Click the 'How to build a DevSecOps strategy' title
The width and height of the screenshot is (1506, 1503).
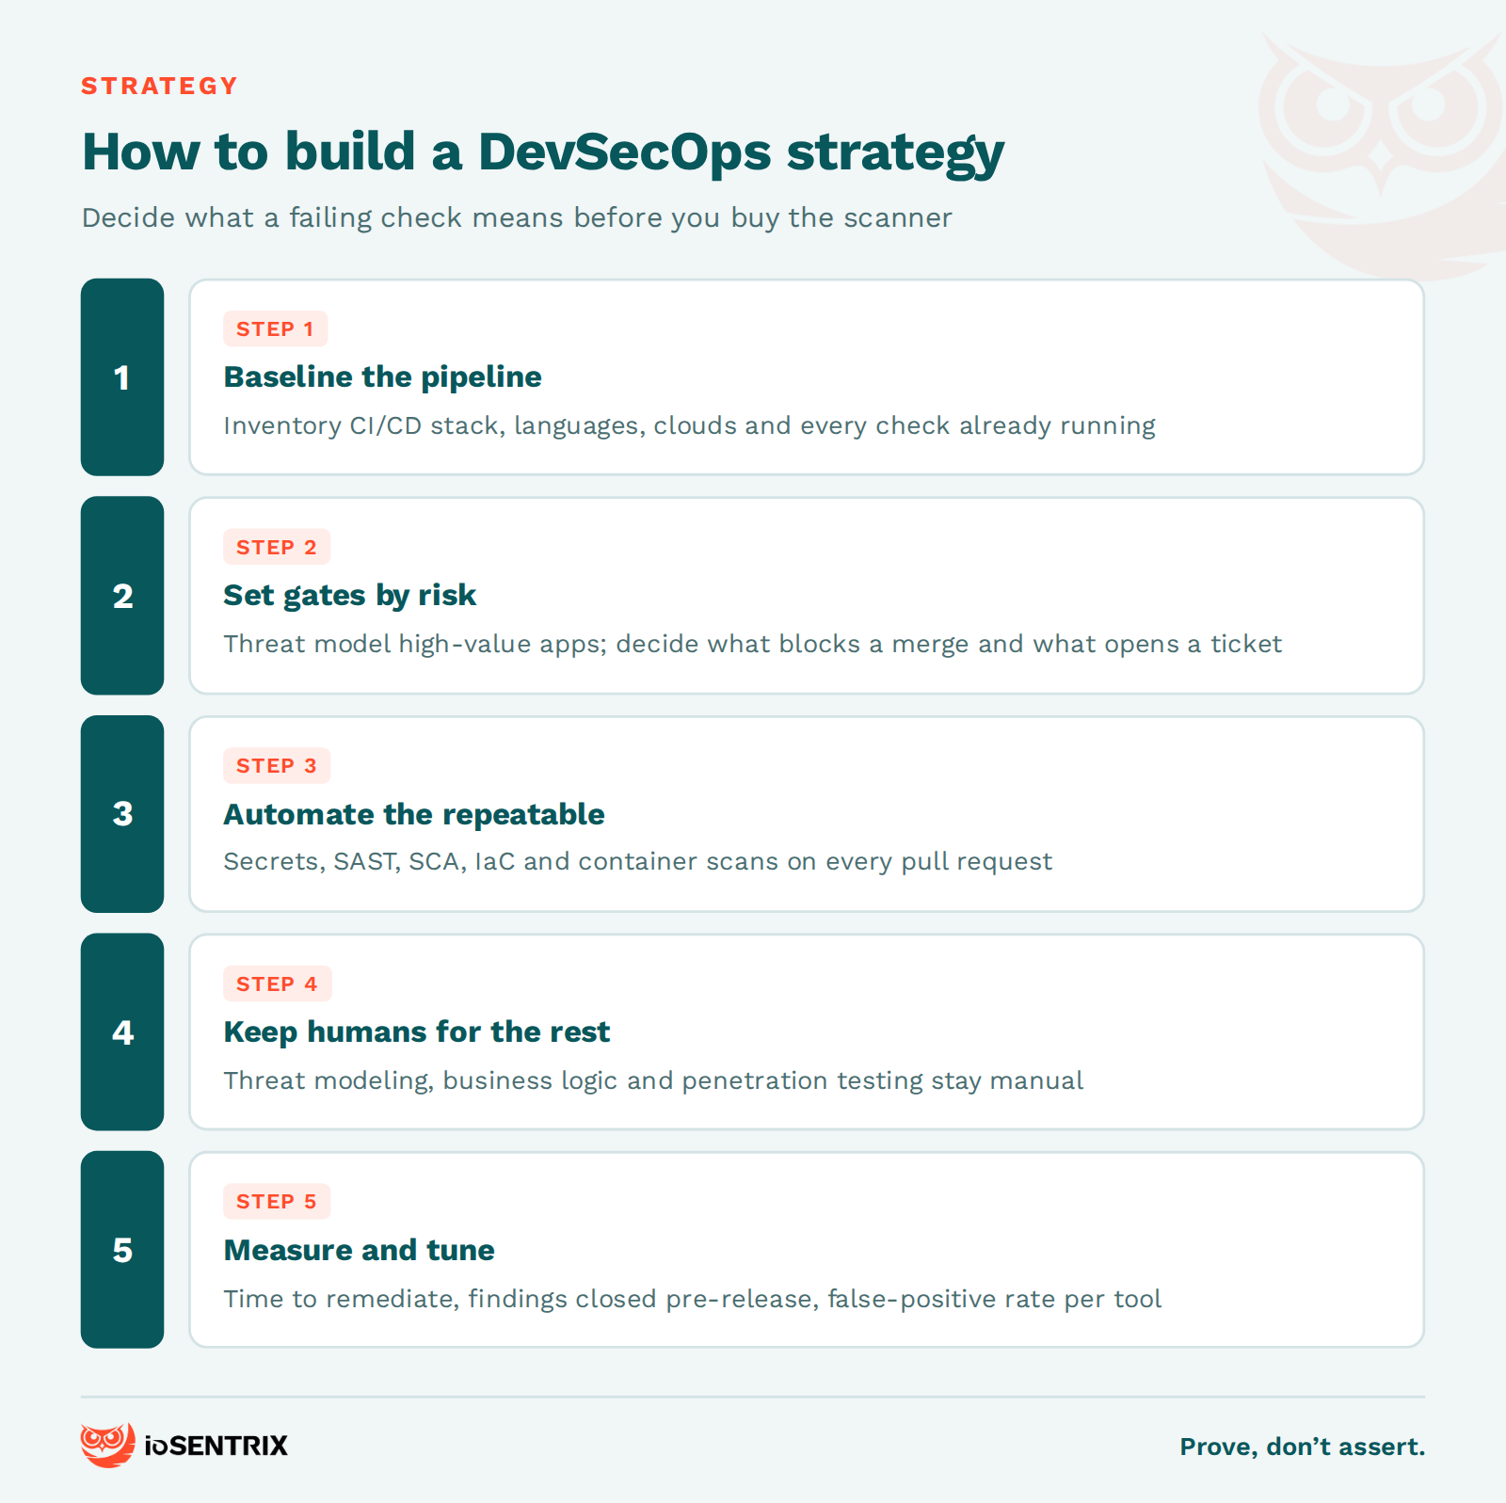(543, 152)
